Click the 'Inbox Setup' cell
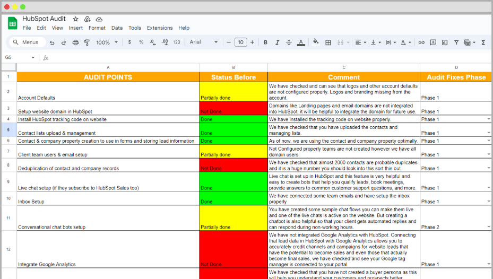This screenshot has width=493, height=279. pyautogui.click(x=108, y=198)
